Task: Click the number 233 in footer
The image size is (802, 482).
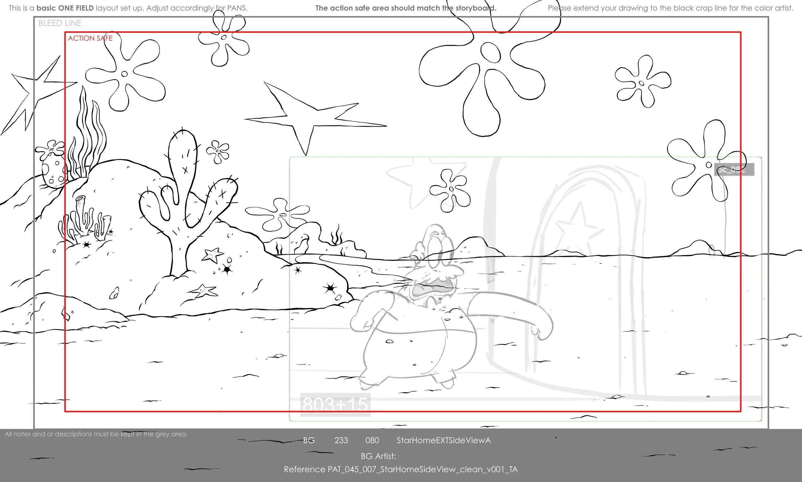Action: click(341, 440)
